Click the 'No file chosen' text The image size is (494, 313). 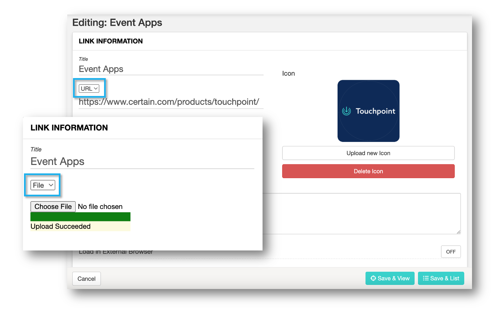click(100, 207)
